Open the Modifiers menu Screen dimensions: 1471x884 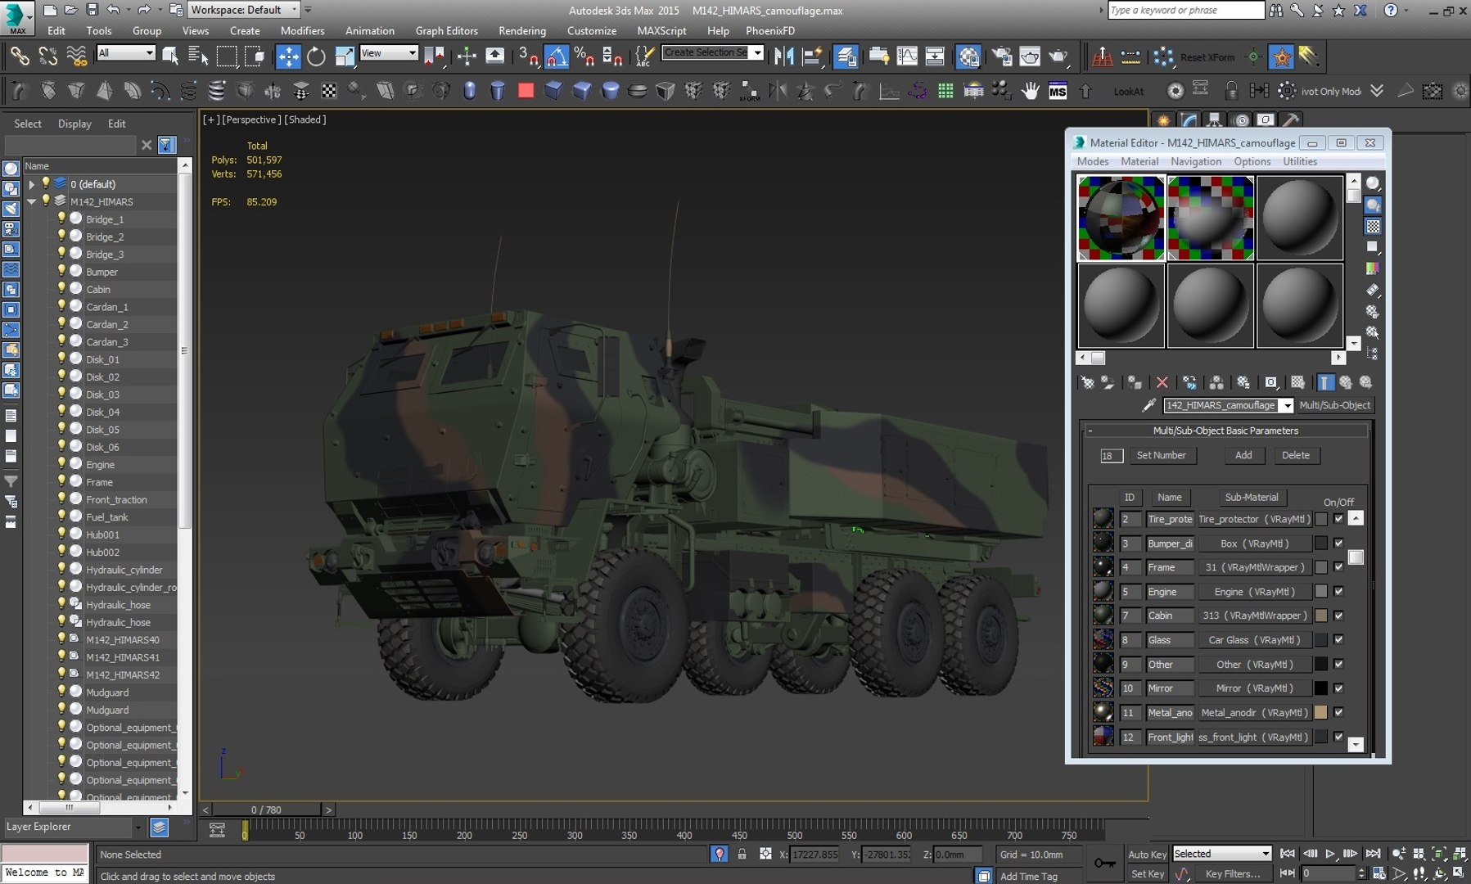coord(302,30)
